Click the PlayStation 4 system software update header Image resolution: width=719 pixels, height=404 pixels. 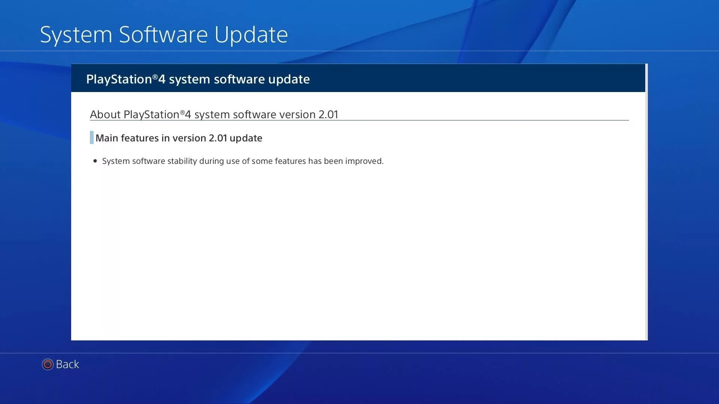[x=198, y=79]
